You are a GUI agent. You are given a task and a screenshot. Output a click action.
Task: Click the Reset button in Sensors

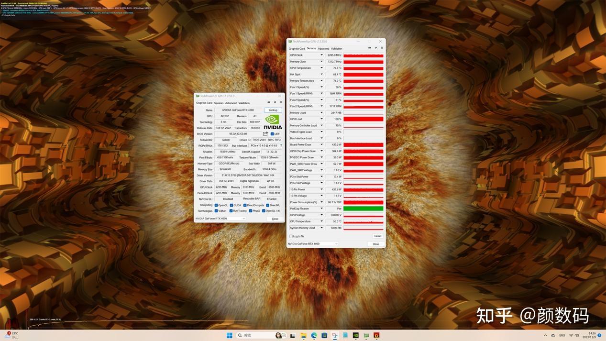point(378,236)
